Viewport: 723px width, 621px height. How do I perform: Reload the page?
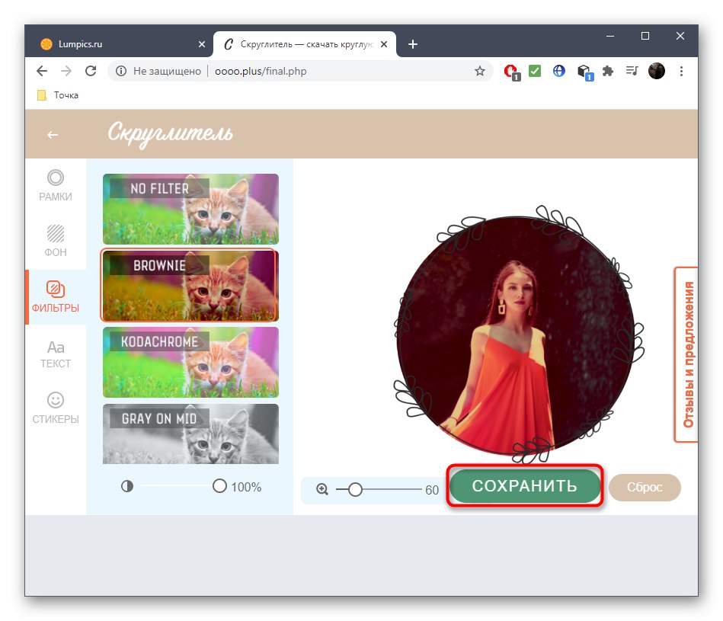pyautogui.click(x=91, y=71)
